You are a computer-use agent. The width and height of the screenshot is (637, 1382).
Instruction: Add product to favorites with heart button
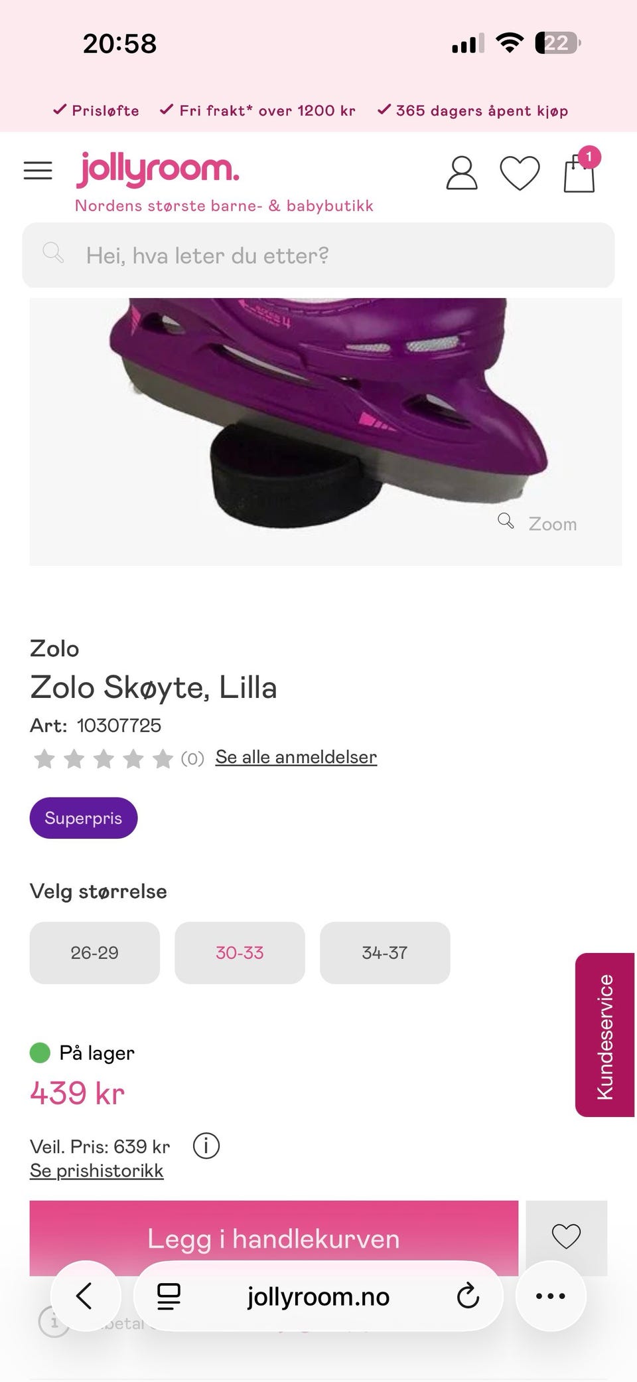coord(566,1237)
